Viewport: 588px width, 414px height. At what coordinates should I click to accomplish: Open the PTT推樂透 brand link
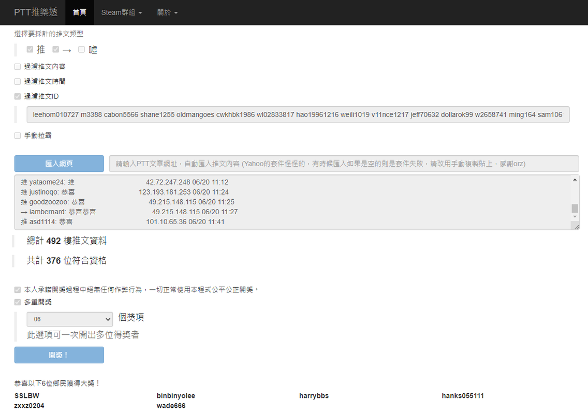click(x=36, y=12)
